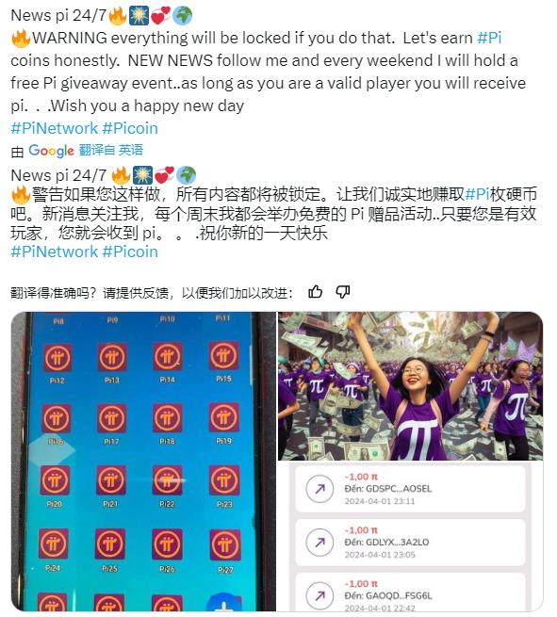Screen dimensions: 557x617
Task: Open #PiNetwork hashtag under English text
Action: coord(55,128)
